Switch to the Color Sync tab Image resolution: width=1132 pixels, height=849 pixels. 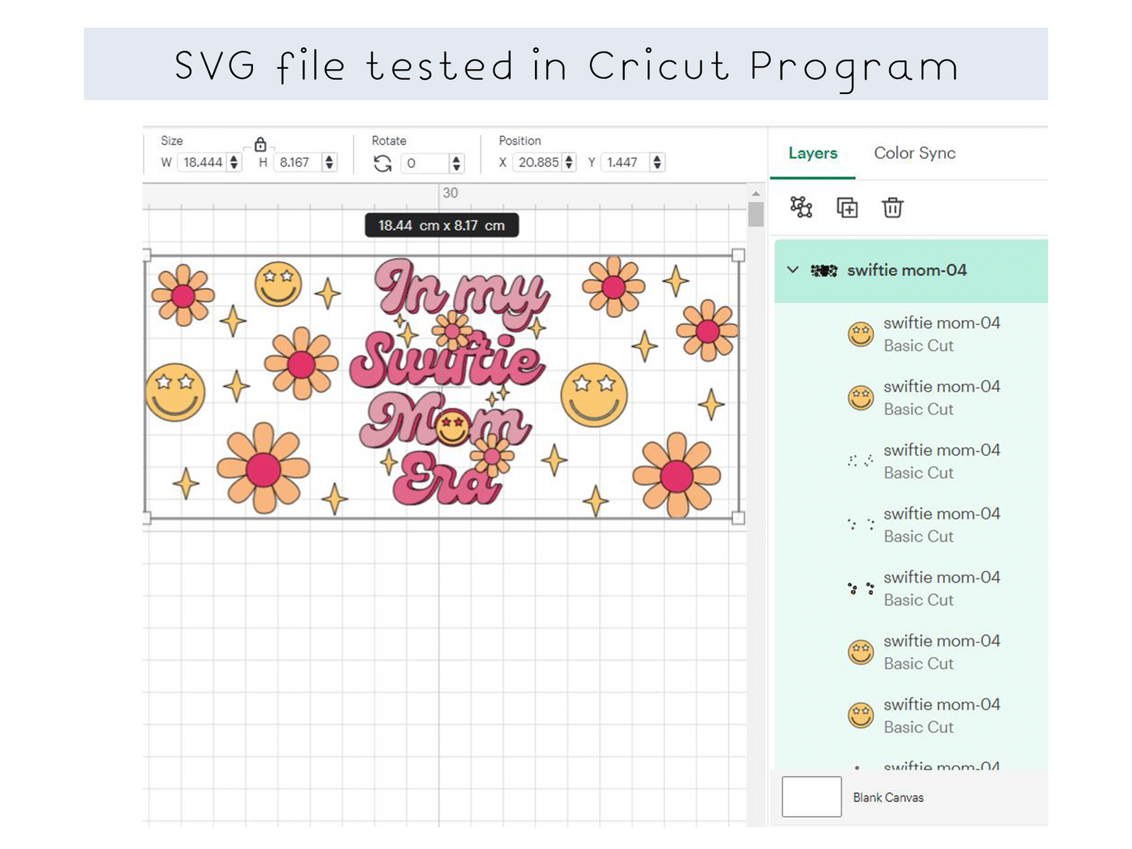point(914,154)
